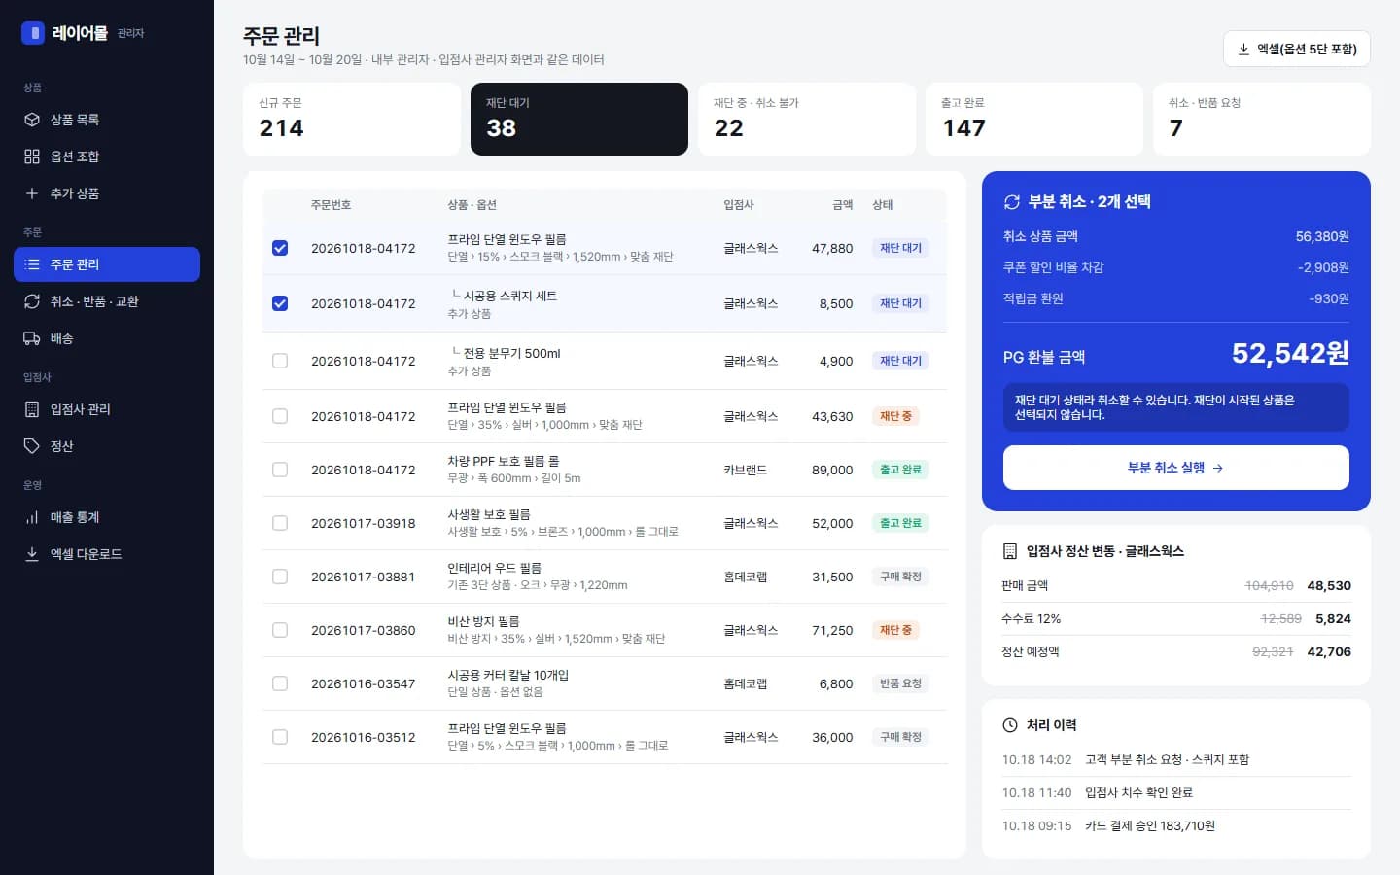Click the clock icon beside 처리 이력
1400x875 pixels.
(x=1010, y=725)
